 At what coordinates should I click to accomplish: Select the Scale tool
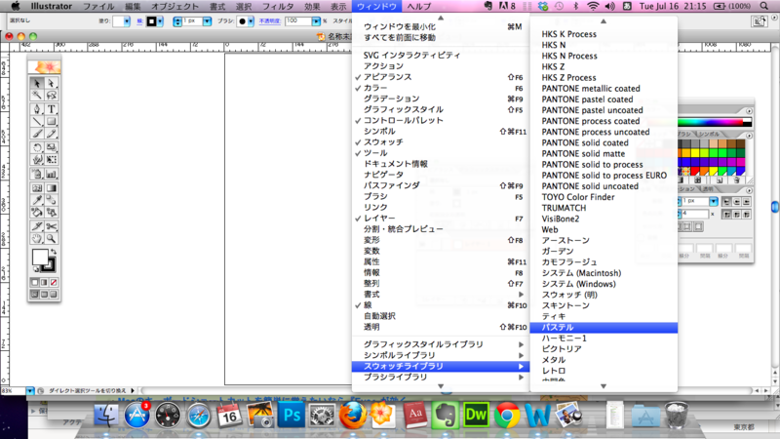52,147
